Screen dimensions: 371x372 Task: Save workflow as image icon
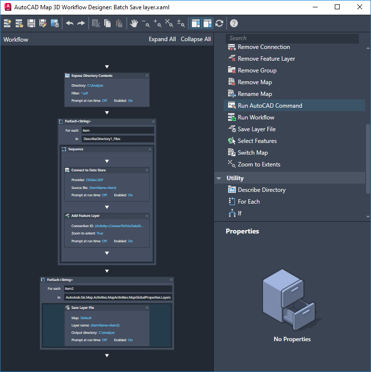click(55, 23)
